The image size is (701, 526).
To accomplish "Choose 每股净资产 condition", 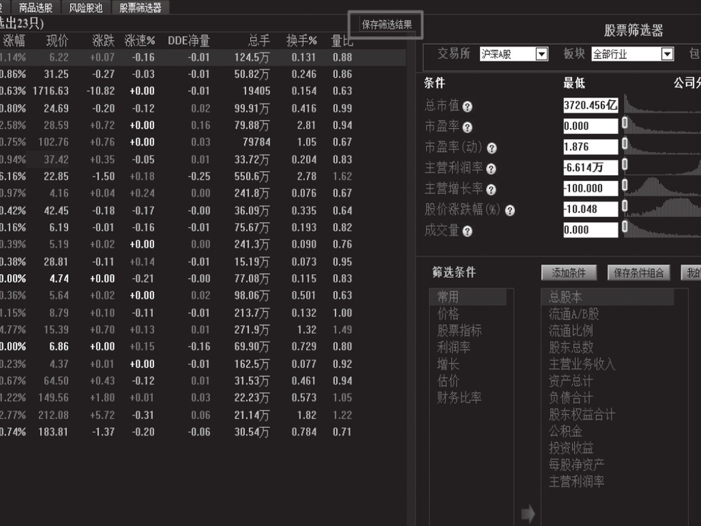I will pos(577,465).
